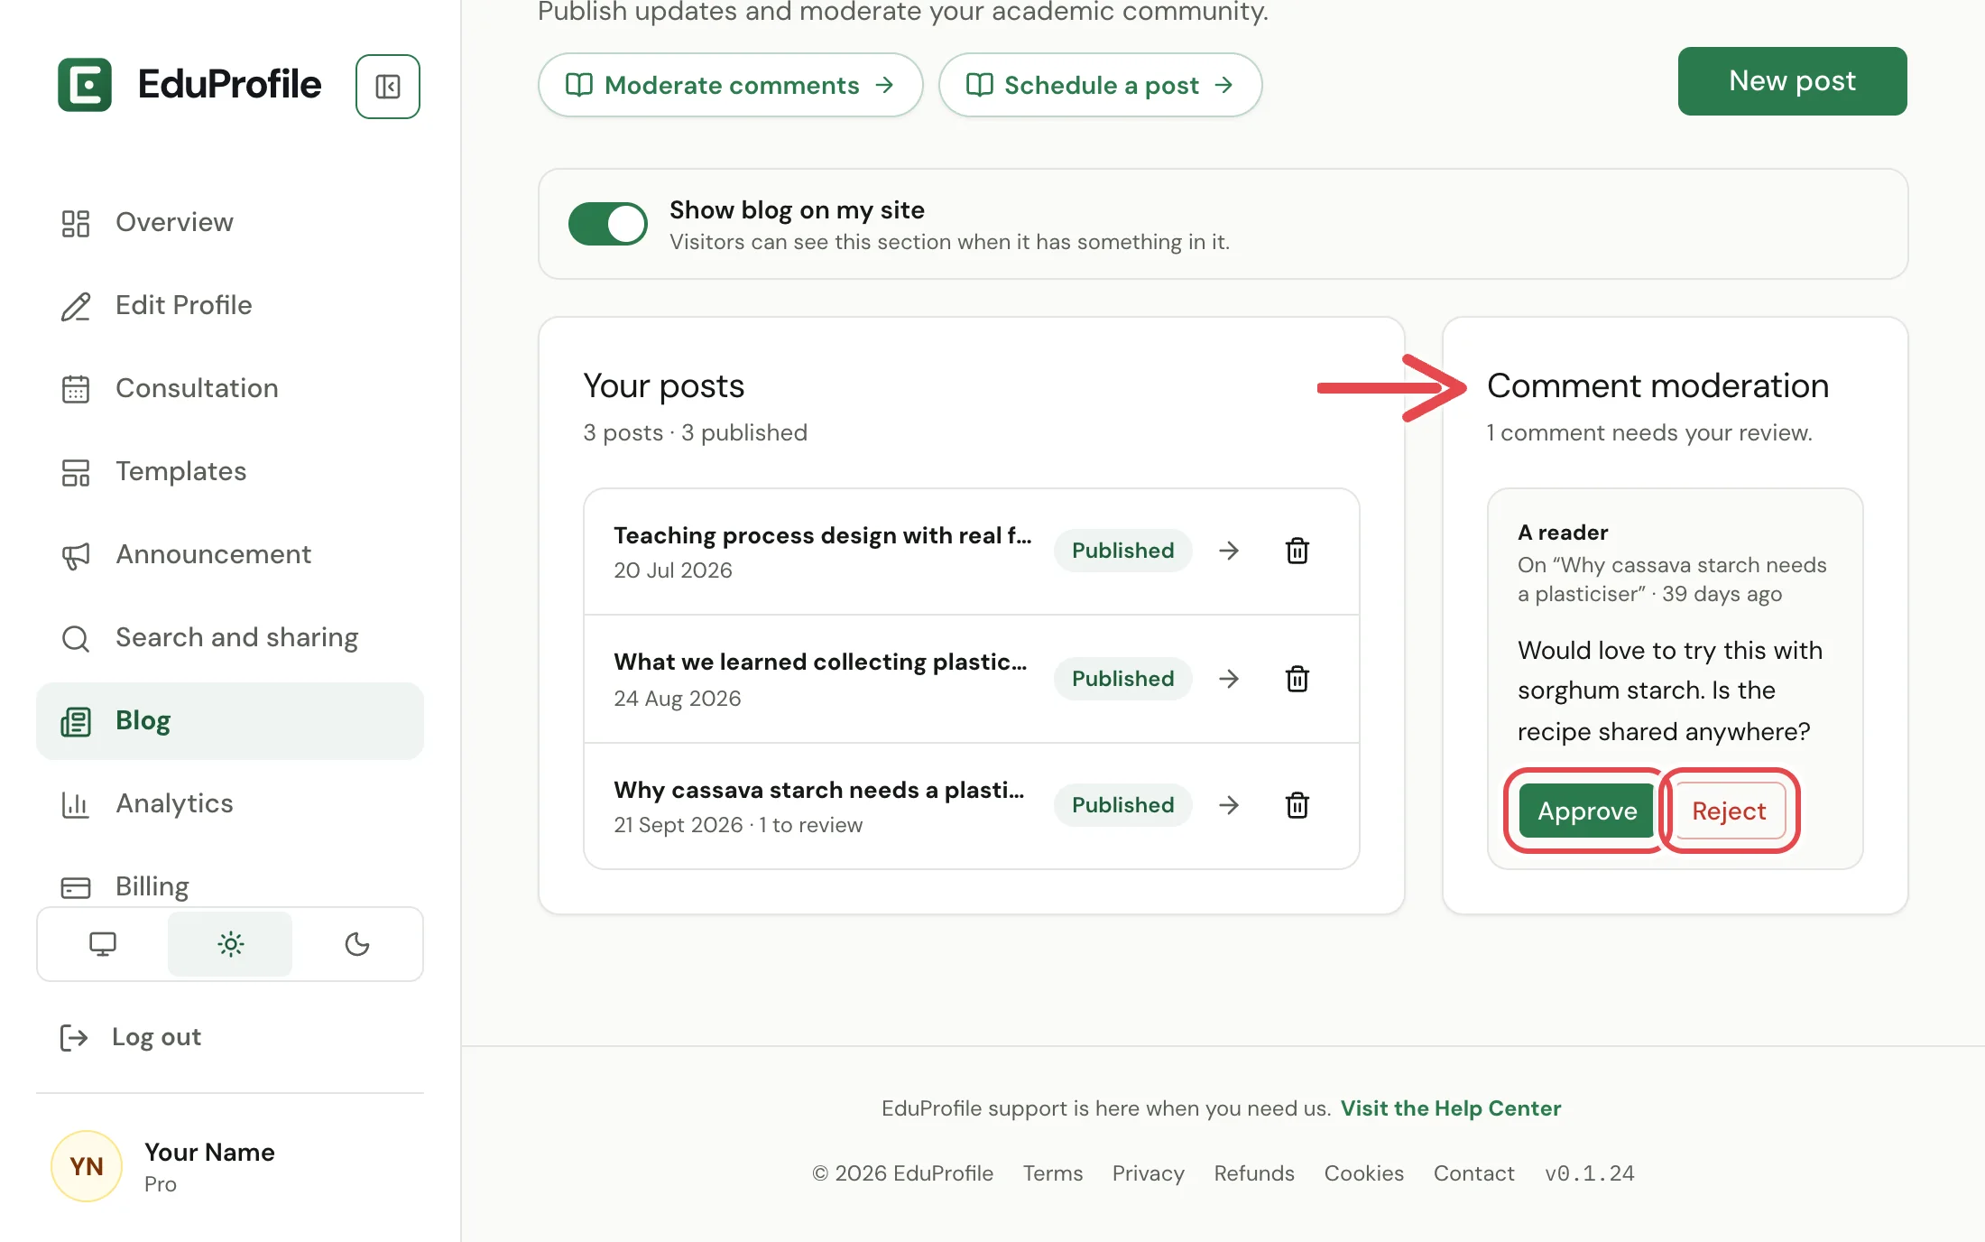Collapse the sidebar panel icon

(x=388, y=87)
